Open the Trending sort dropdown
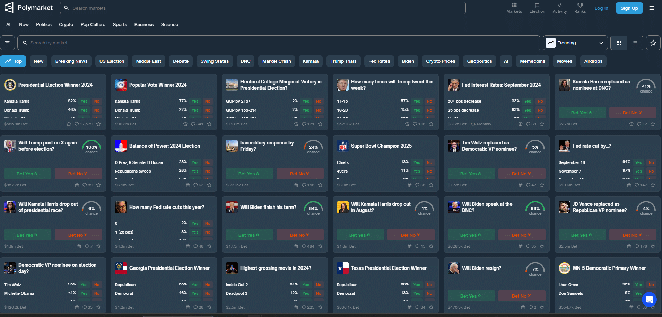The image size is (662, 317). [575, 43]
